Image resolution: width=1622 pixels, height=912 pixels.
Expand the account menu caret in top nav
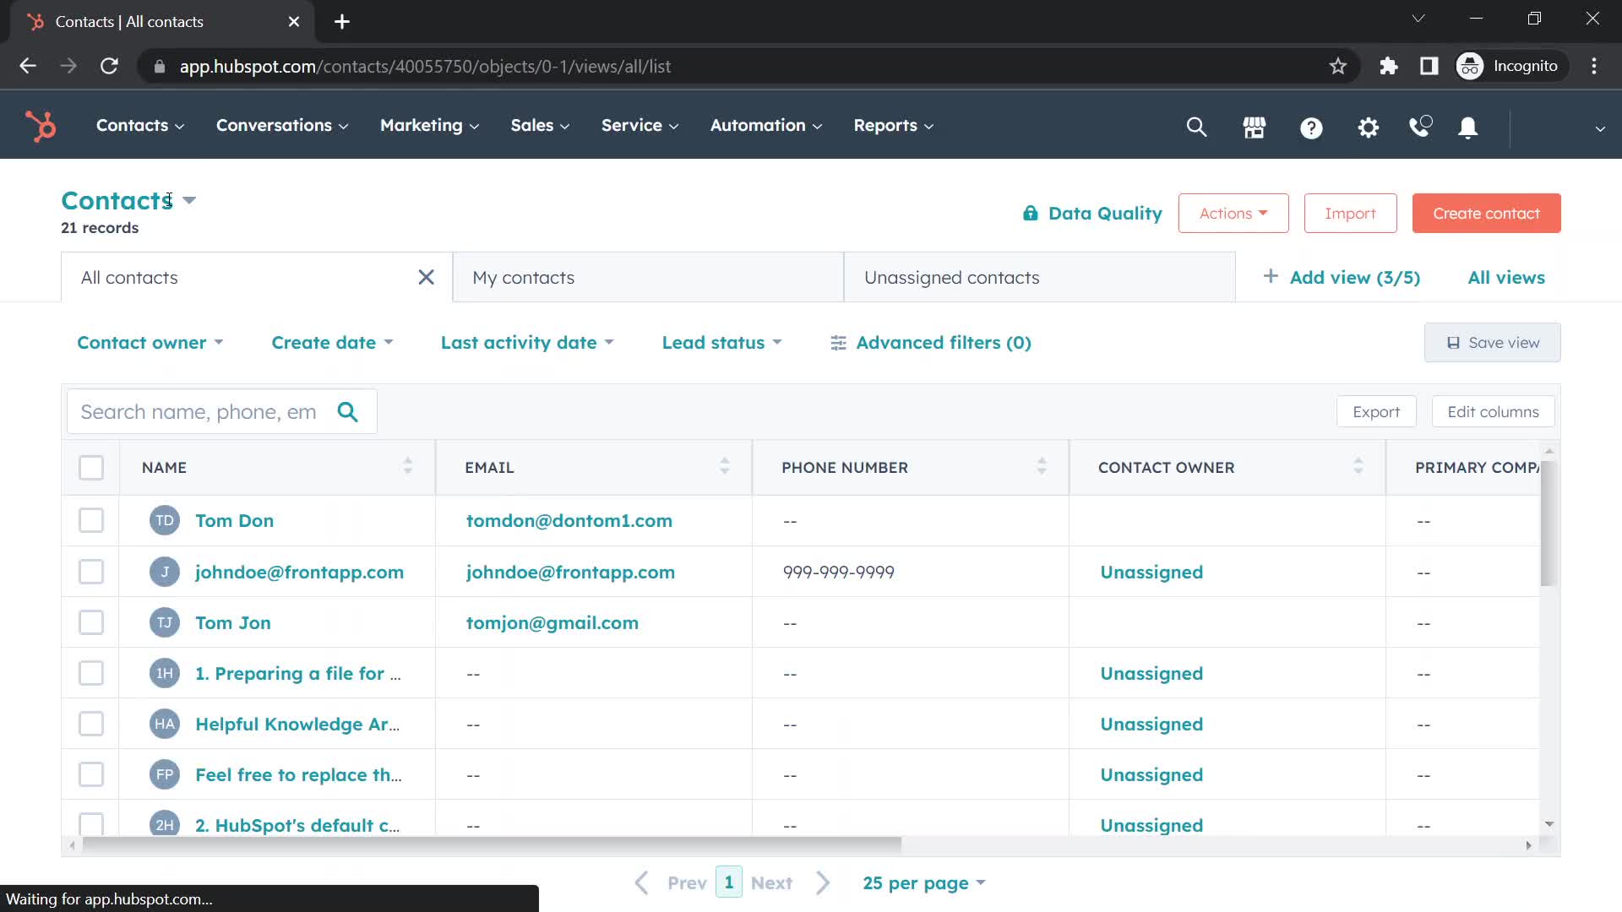[x=1600, y=128]
